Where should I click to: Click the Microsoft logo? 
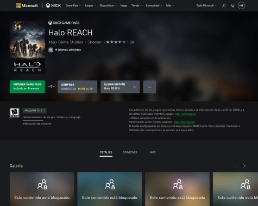click(x=27, y=5)
